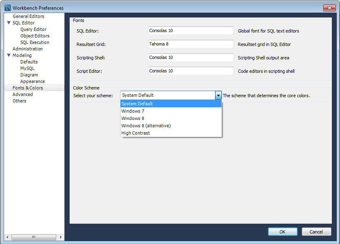Choose Windows 8 (alternative) scheme

point(171,126)
